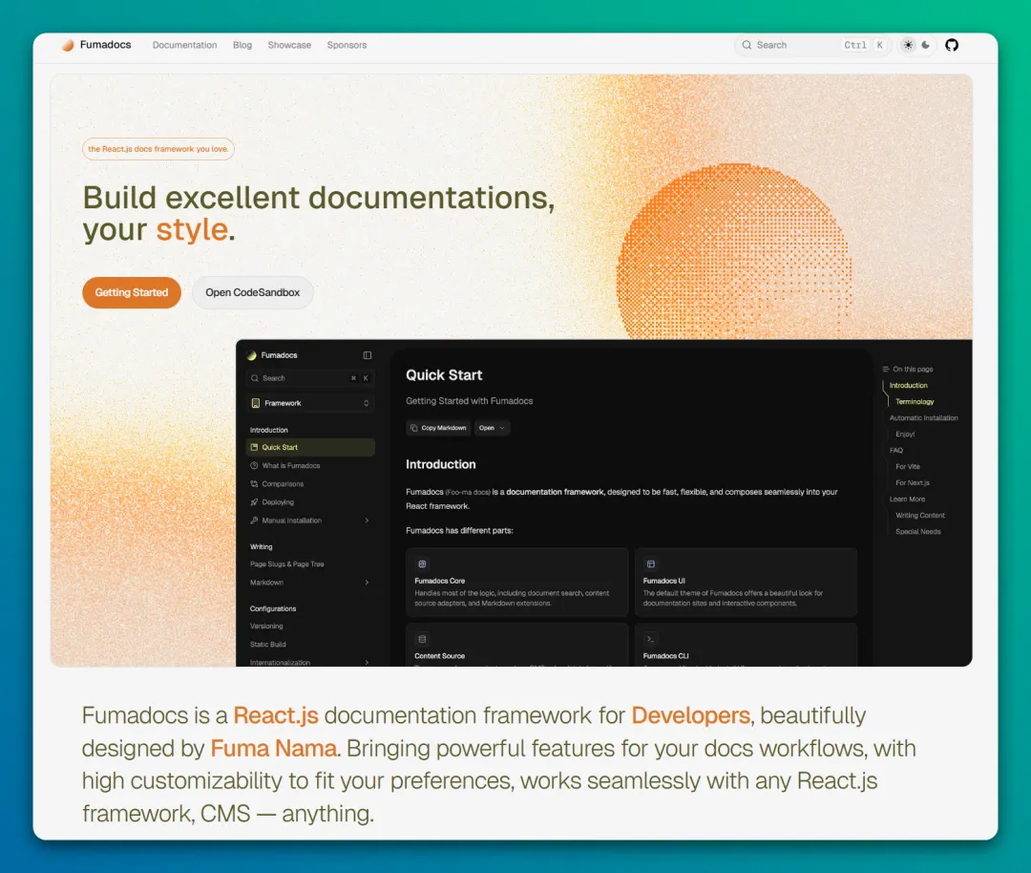The height and width of the screenshot is (873, 1031).
Task: Open the 'Open' dropdown in preview
Action: 492,428
